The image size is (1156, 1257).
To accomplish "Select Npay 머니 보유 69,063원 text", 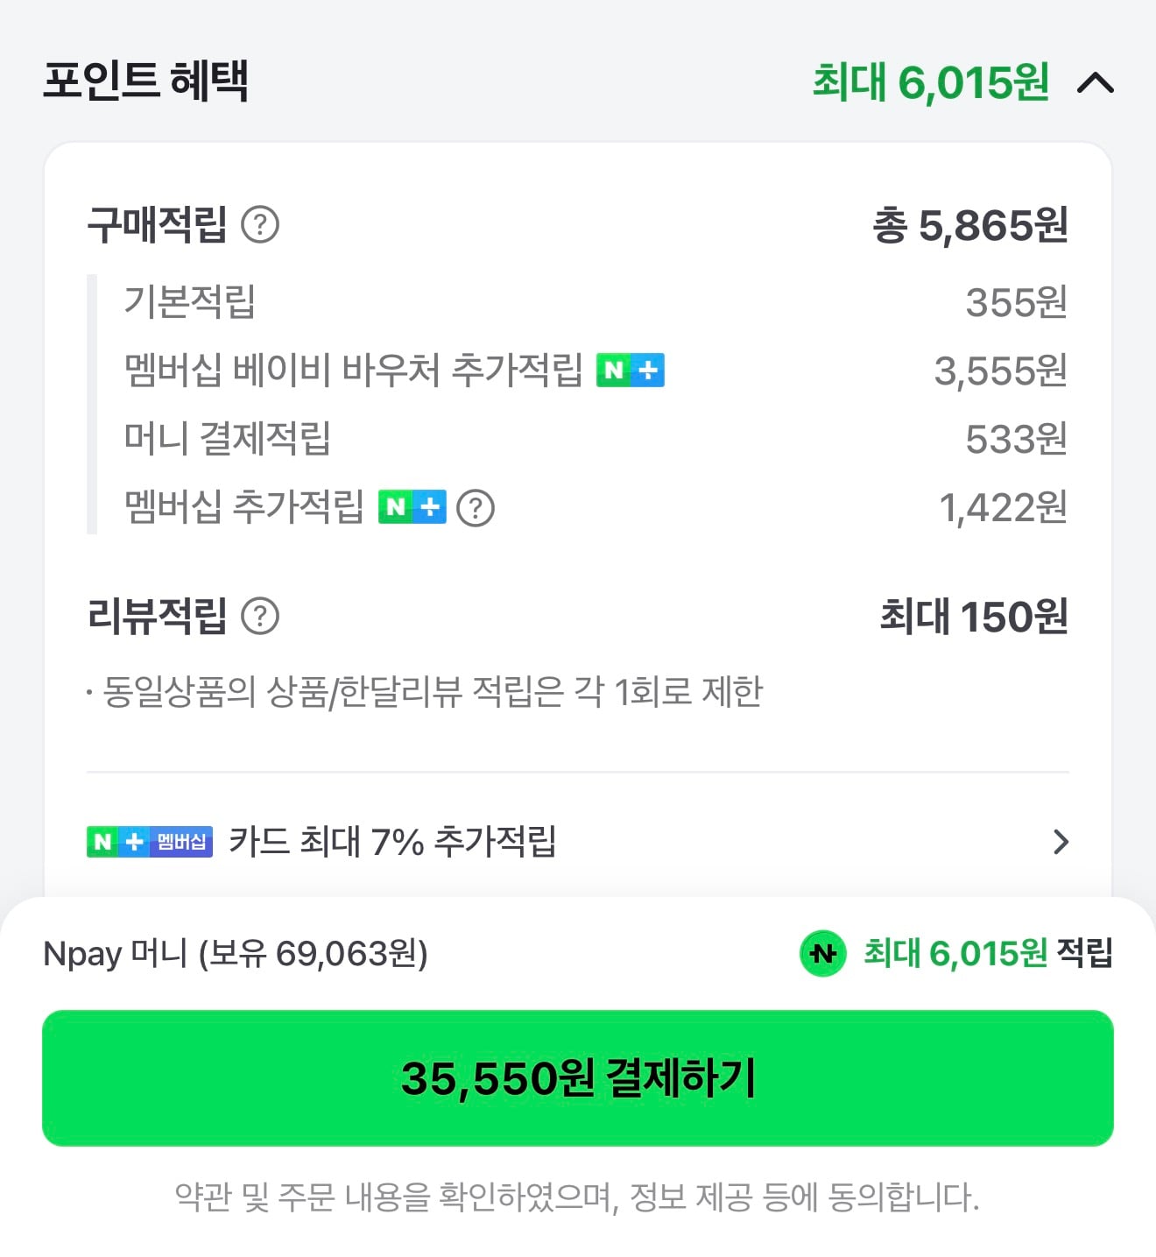I will point(236,953).
